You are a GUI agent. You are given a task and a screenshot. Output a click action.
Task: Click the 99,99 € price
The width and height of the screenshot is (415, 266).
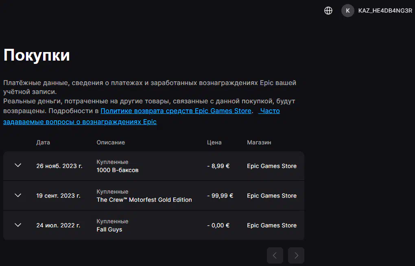click(220, 196)
